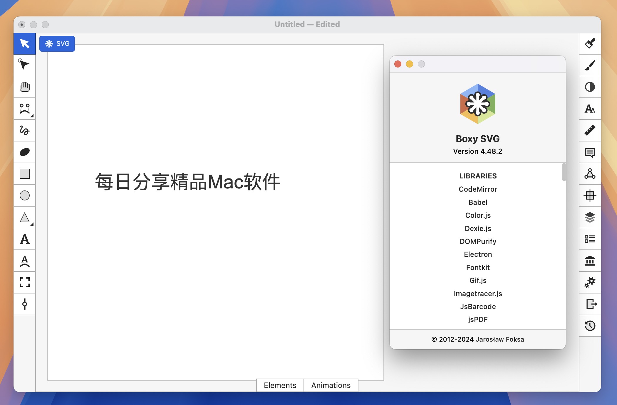Select the node pin tool

point(25,304)
